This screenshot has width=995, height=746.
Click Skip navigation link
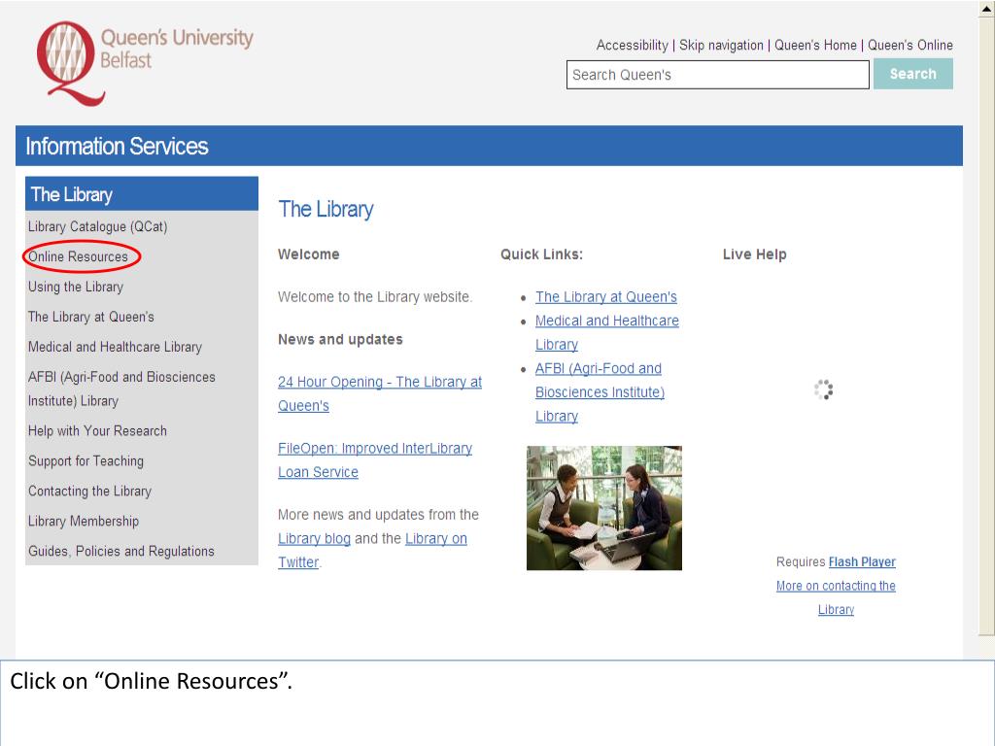tap(721, 45)
